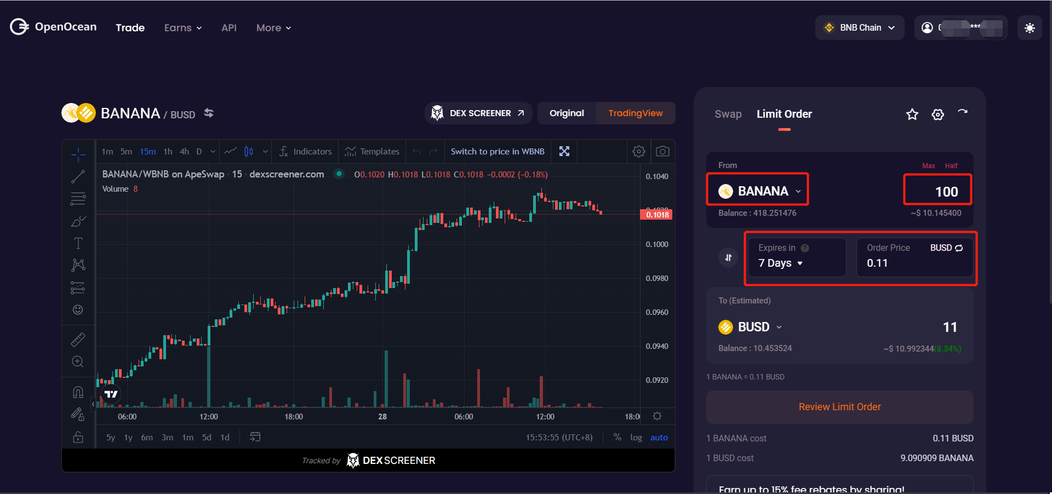1052x494 pixels.
Task: Click the Half amount link
Action: (x=951, y=166)
